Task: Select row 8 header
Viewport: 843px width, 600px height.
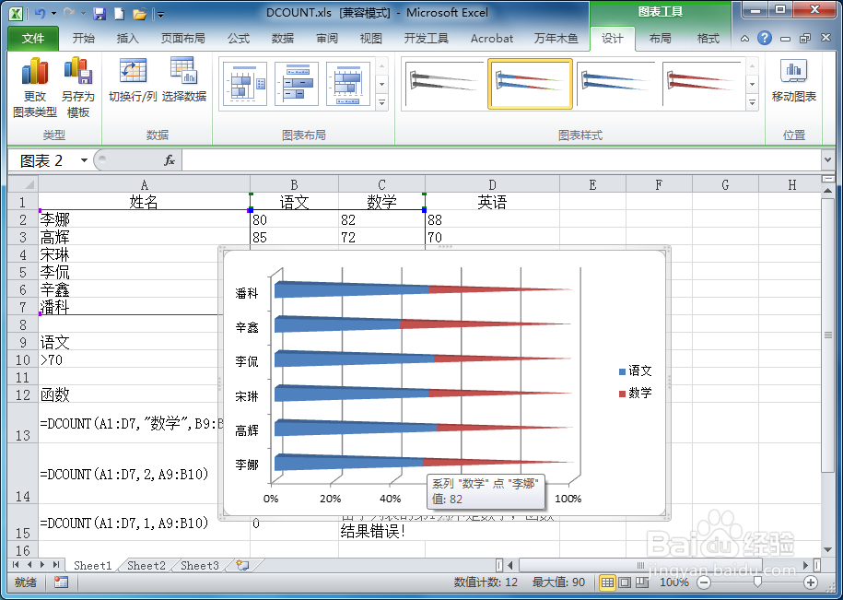Action: coord(23,324)
